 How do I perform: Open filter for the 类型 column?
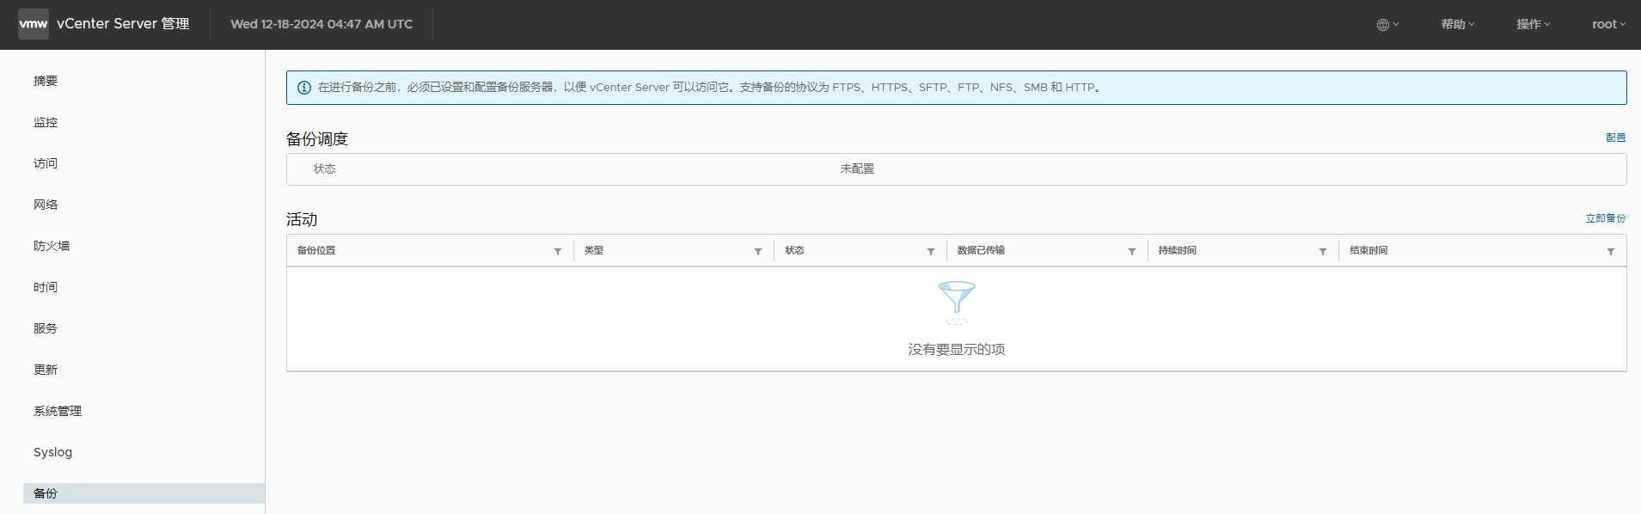(758, 252)
